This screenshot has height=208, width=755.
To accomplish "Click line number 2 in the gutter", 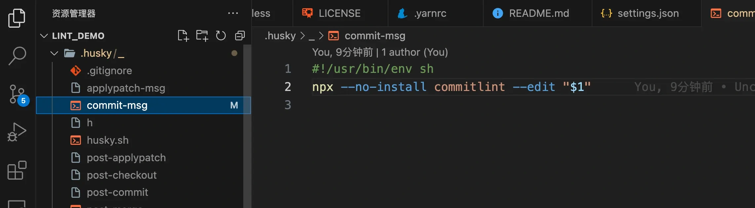I will coord(288,87).
